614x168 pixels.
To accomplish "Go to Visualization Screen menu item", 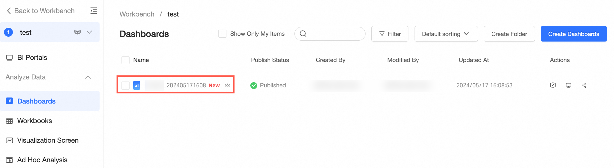I will (x=48, y=141).
